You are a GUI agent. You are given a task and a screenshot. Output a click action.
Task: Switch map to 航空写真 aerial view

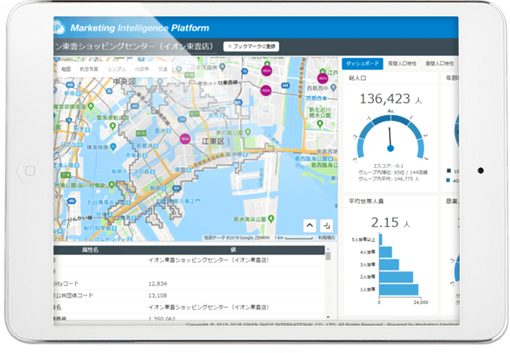pyautogui.click(x=89, y=69)
